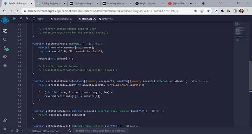Viewport: 252px width, 134px height.
Task: Open the Chrome tab search dropdown arrow
Action: point(220,3)
